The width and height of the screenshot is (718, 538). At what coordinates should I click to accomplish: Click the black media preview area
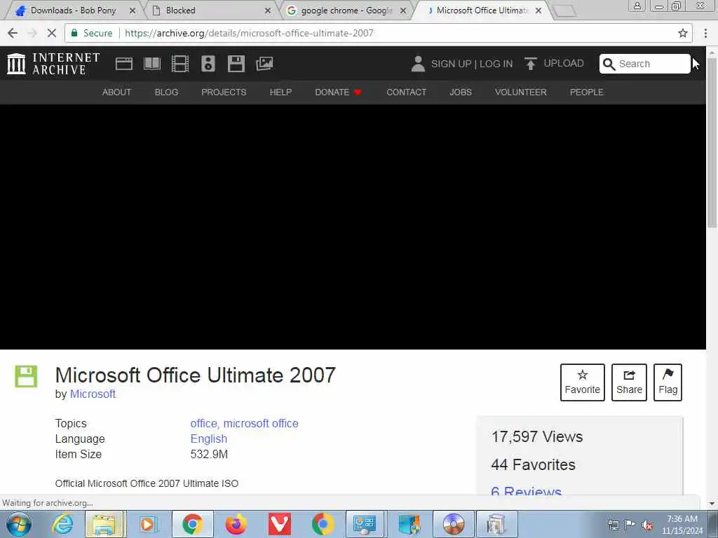click(x=353, y=227)
